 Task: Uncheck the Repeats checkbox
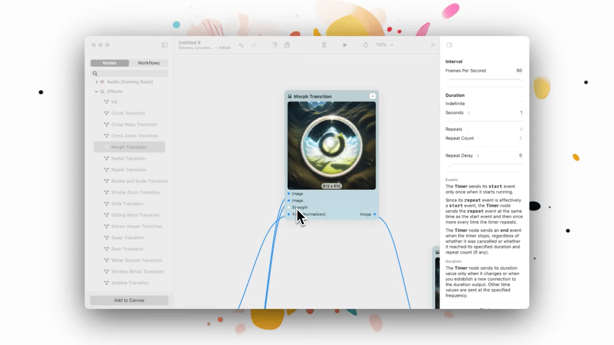click(521, 129)
